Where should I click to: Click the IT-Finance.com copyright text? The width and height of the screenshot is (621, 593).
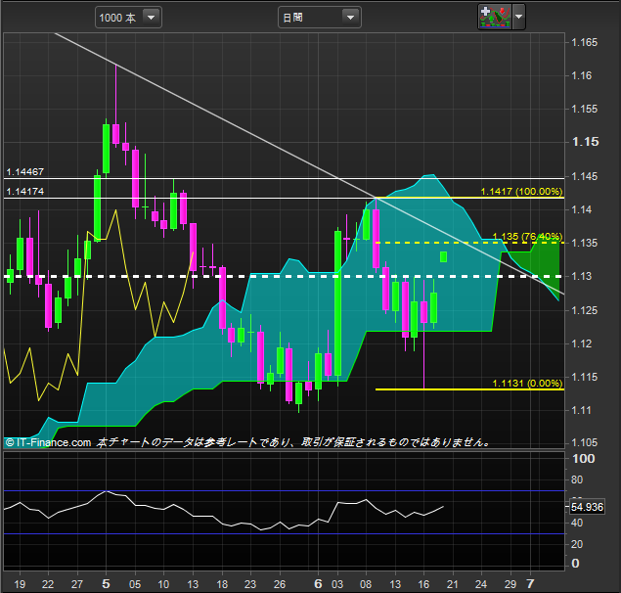point(48,442)
